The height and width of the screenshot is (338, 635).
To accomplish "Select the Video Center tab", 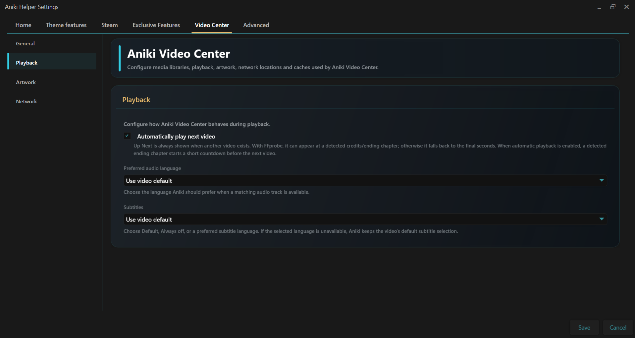I will coord(212,25).
